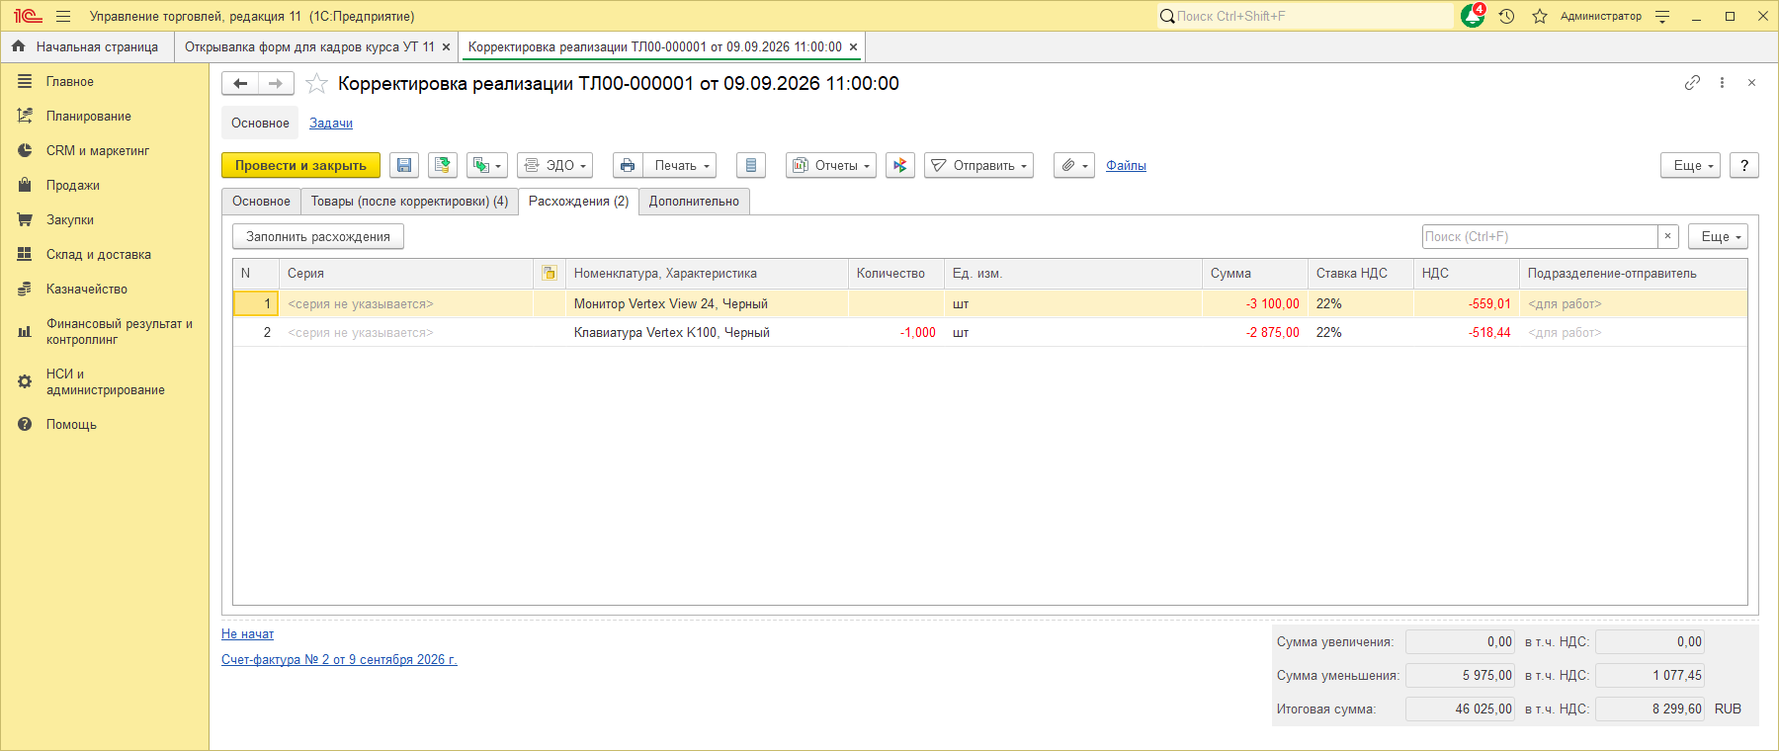Viewport: 1779px width, 751px height.
Task: Select the Расхождения (2) tab
Action: point(578,201)
